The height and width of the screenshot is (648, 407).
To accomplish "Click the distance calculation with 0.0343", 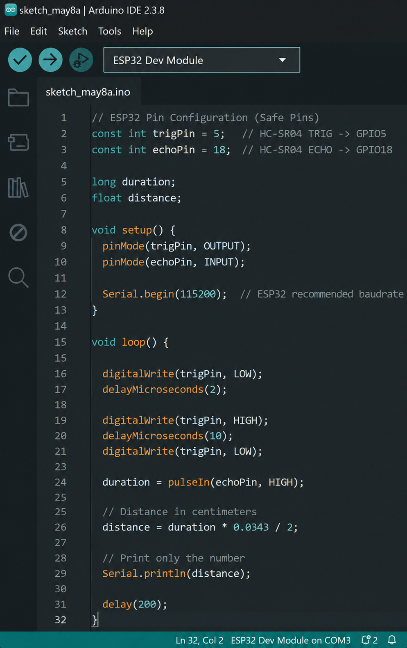I will pyautogui.click(x=200, y=527).
